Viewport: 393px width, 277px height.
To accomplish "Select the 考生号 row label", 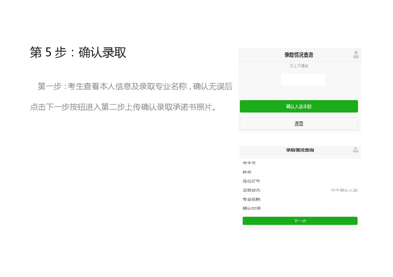I will (x=249, y=163).
